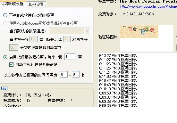Open the whopopular.com hyperlink
Screen dimensions: 177x123
(x=148, y=6)
